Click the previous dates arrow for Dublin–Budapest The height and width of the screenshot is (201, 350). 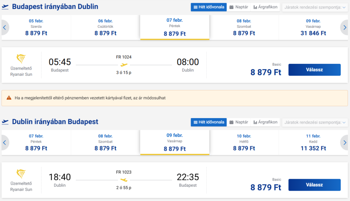click(4, 143)
